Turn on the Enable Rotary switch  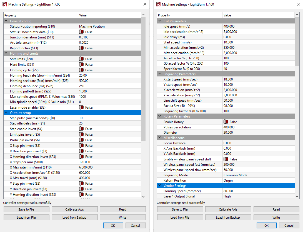(226, 122)
